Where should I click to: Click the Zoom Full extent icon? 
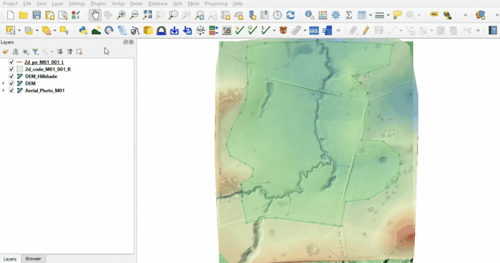coord(147,15)
